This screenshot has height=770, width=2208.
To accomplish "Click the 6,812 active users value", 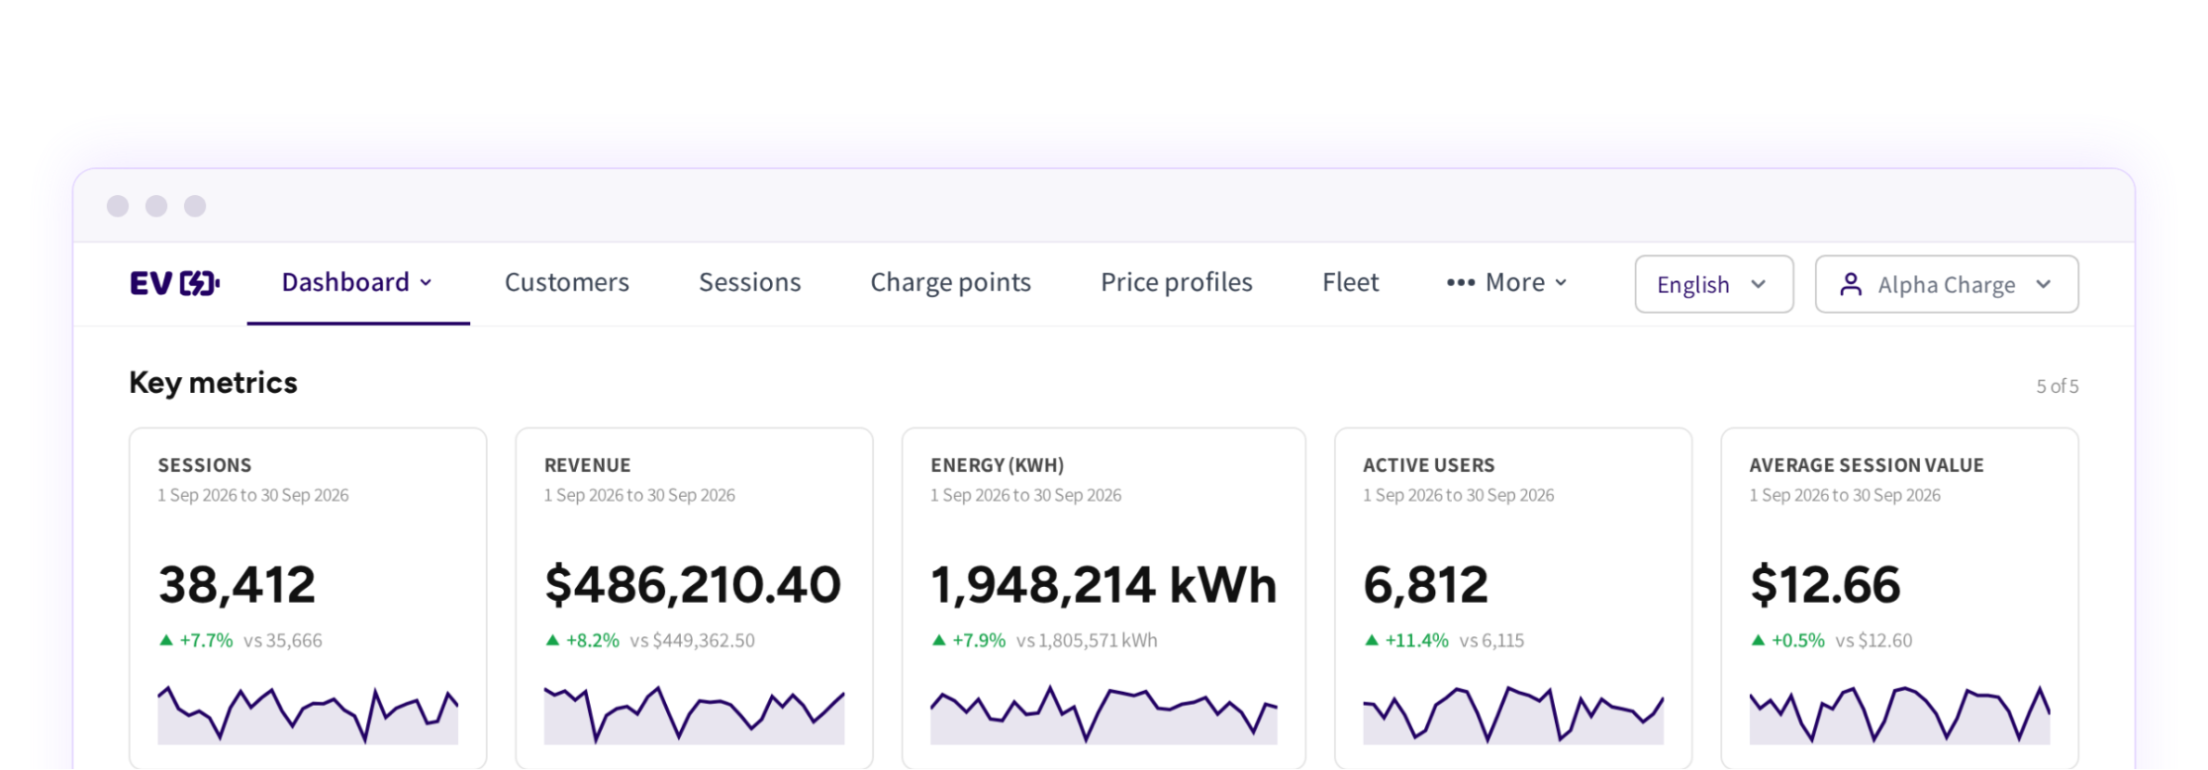I will tap(1426, 585).
